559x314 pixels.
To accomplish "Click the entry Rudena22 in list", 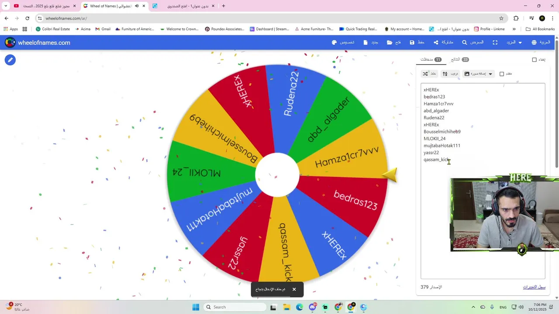I will pos(434,118).
